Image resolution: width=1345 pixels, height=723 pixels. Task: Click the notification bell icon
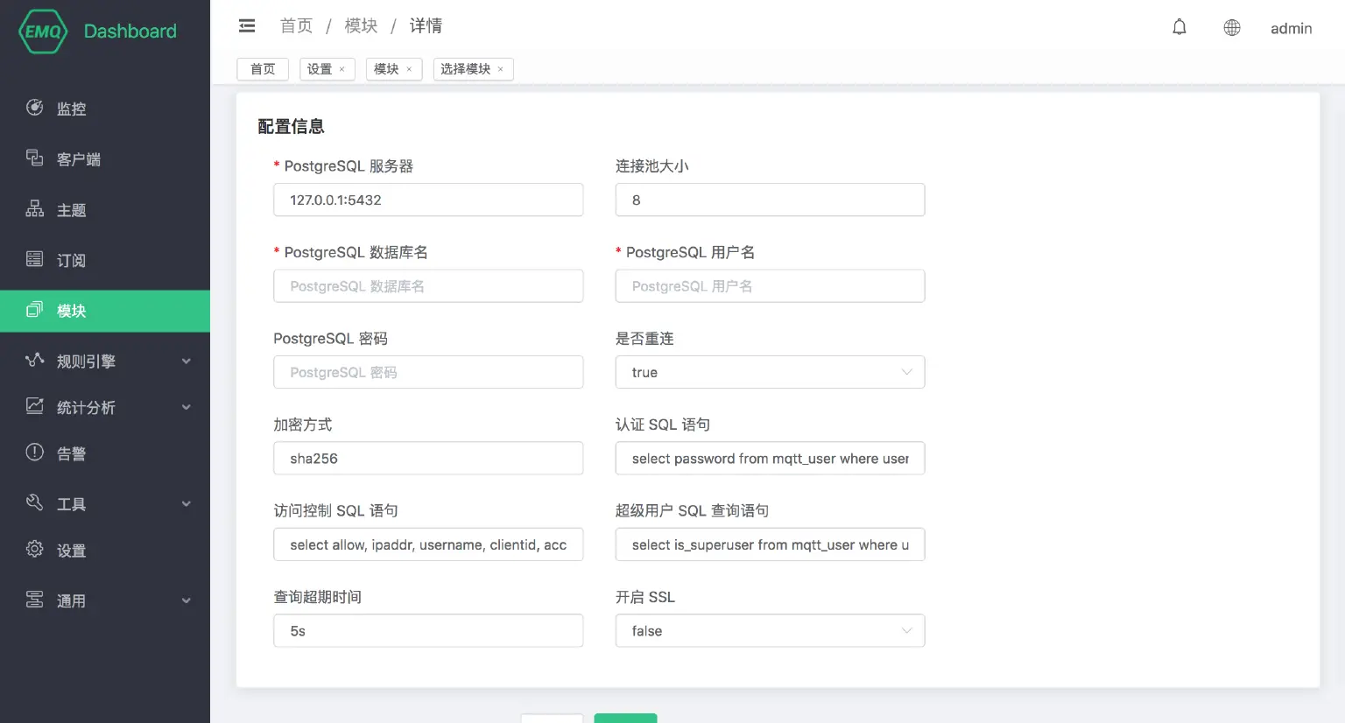tap(1179, 26)
